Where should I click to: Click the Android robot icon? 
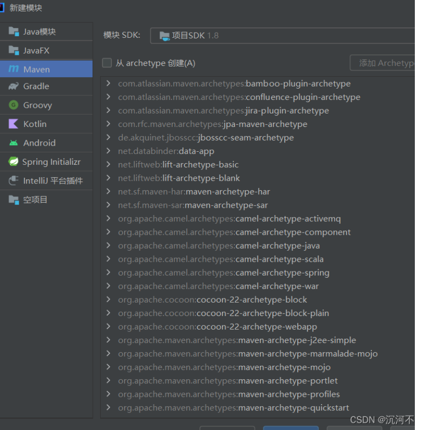[13, 143]
